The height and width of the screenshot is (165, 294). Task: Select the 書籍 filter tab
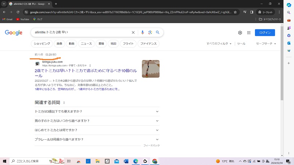point(101,44)
